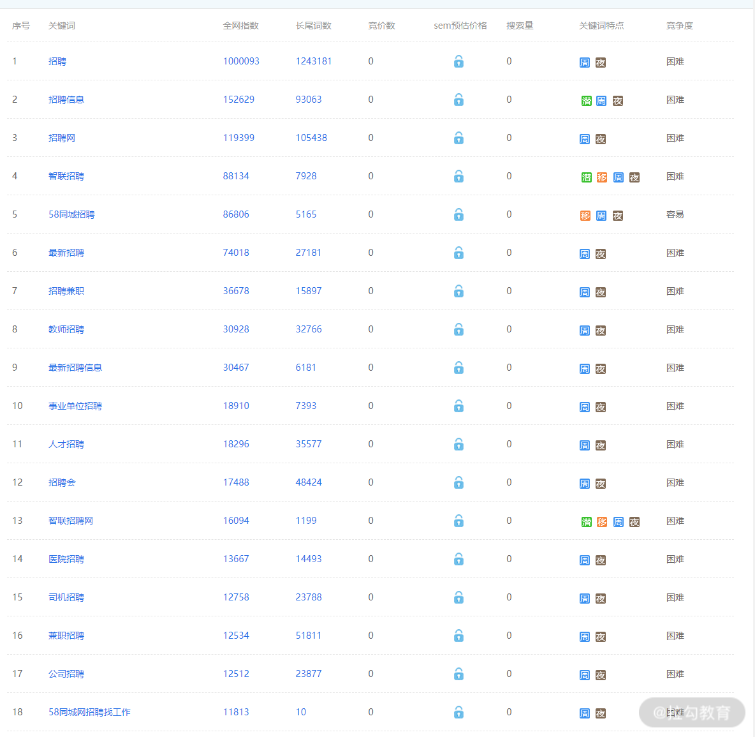Click the lock icon in the 招聘信息 row
Screen dimensions: 755x737
click(x=459, y=100)
